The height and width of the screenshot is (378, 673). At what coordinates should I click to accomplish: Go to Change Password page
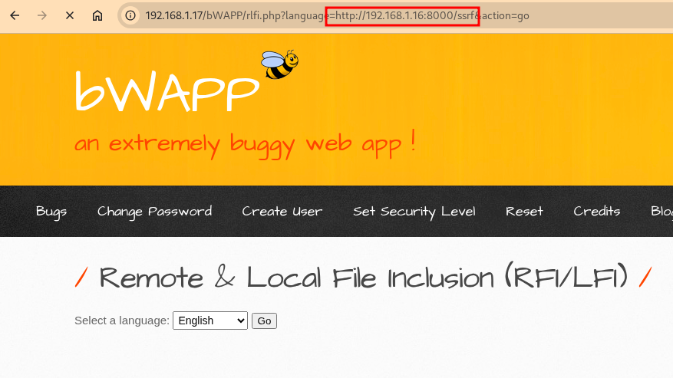154,212
